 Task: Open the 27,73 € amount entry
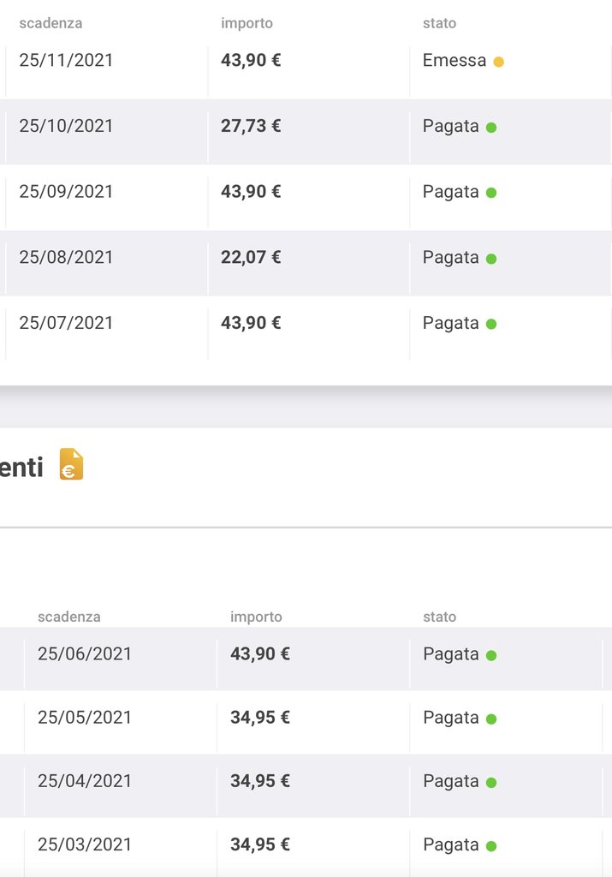(x=251, y=126)
